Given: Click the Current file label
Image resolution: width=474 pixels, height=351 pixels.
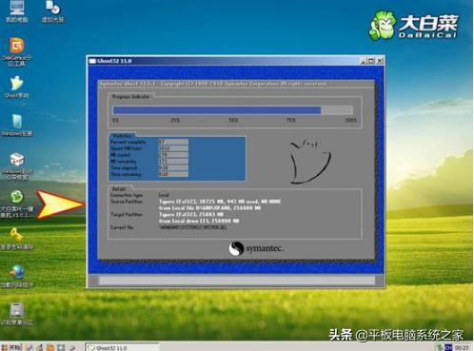Looking at the screenshot, I should click(122, 227).
